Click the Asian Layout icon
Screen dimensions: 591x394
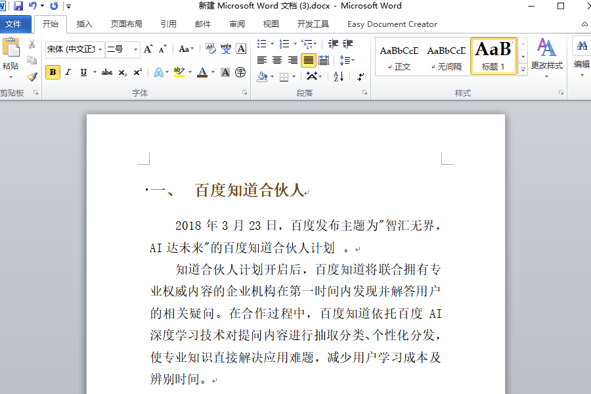[312, 77]
